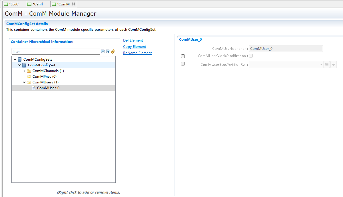Click the Del Element link

[x=133, y=40]
